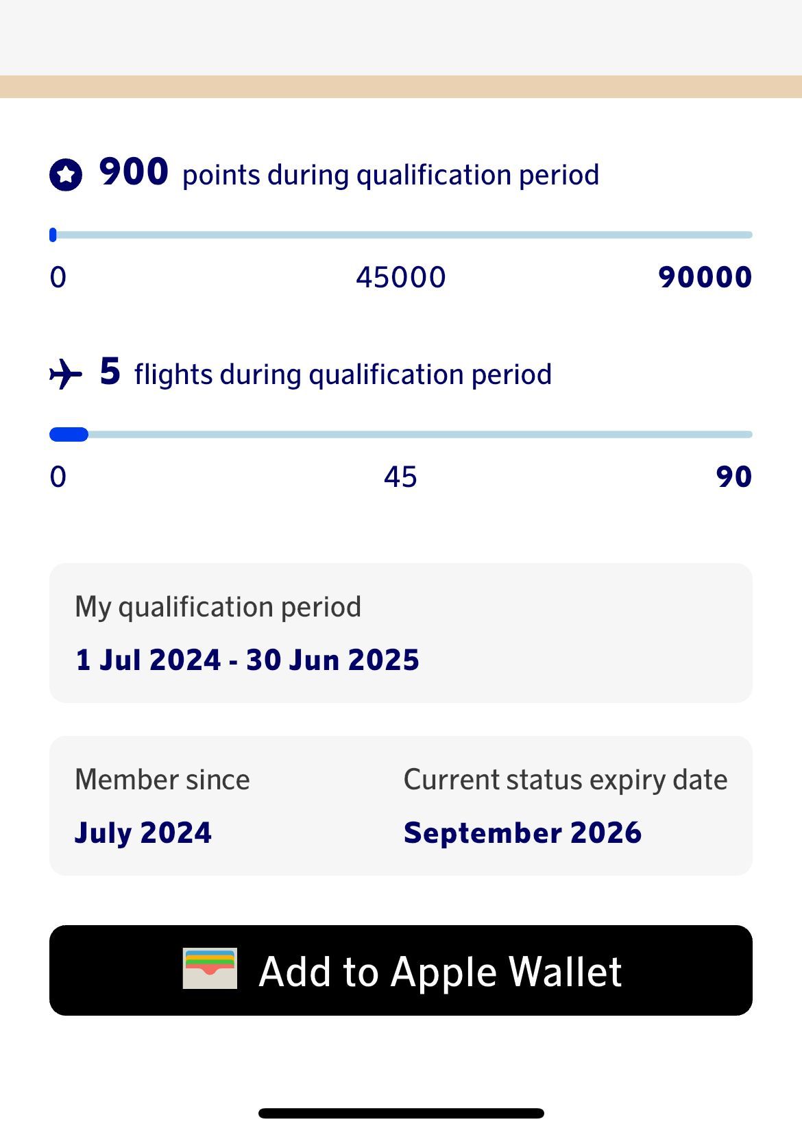Select the September 2026 expiry date
Image resolution: width=802 pixels, height=1135 pixels.
click(522, 833)
